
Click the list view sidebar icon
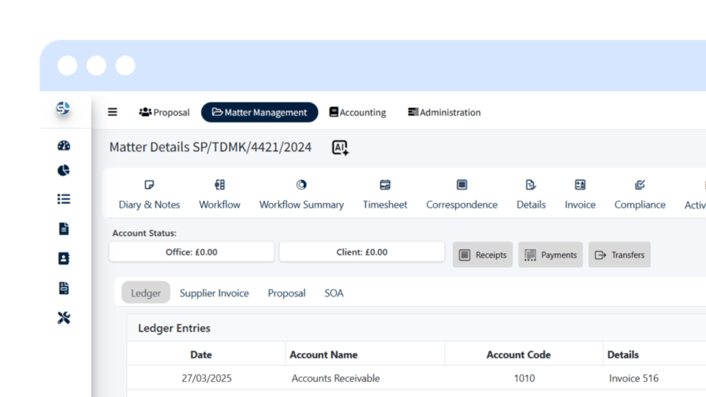tap(63, 199)
